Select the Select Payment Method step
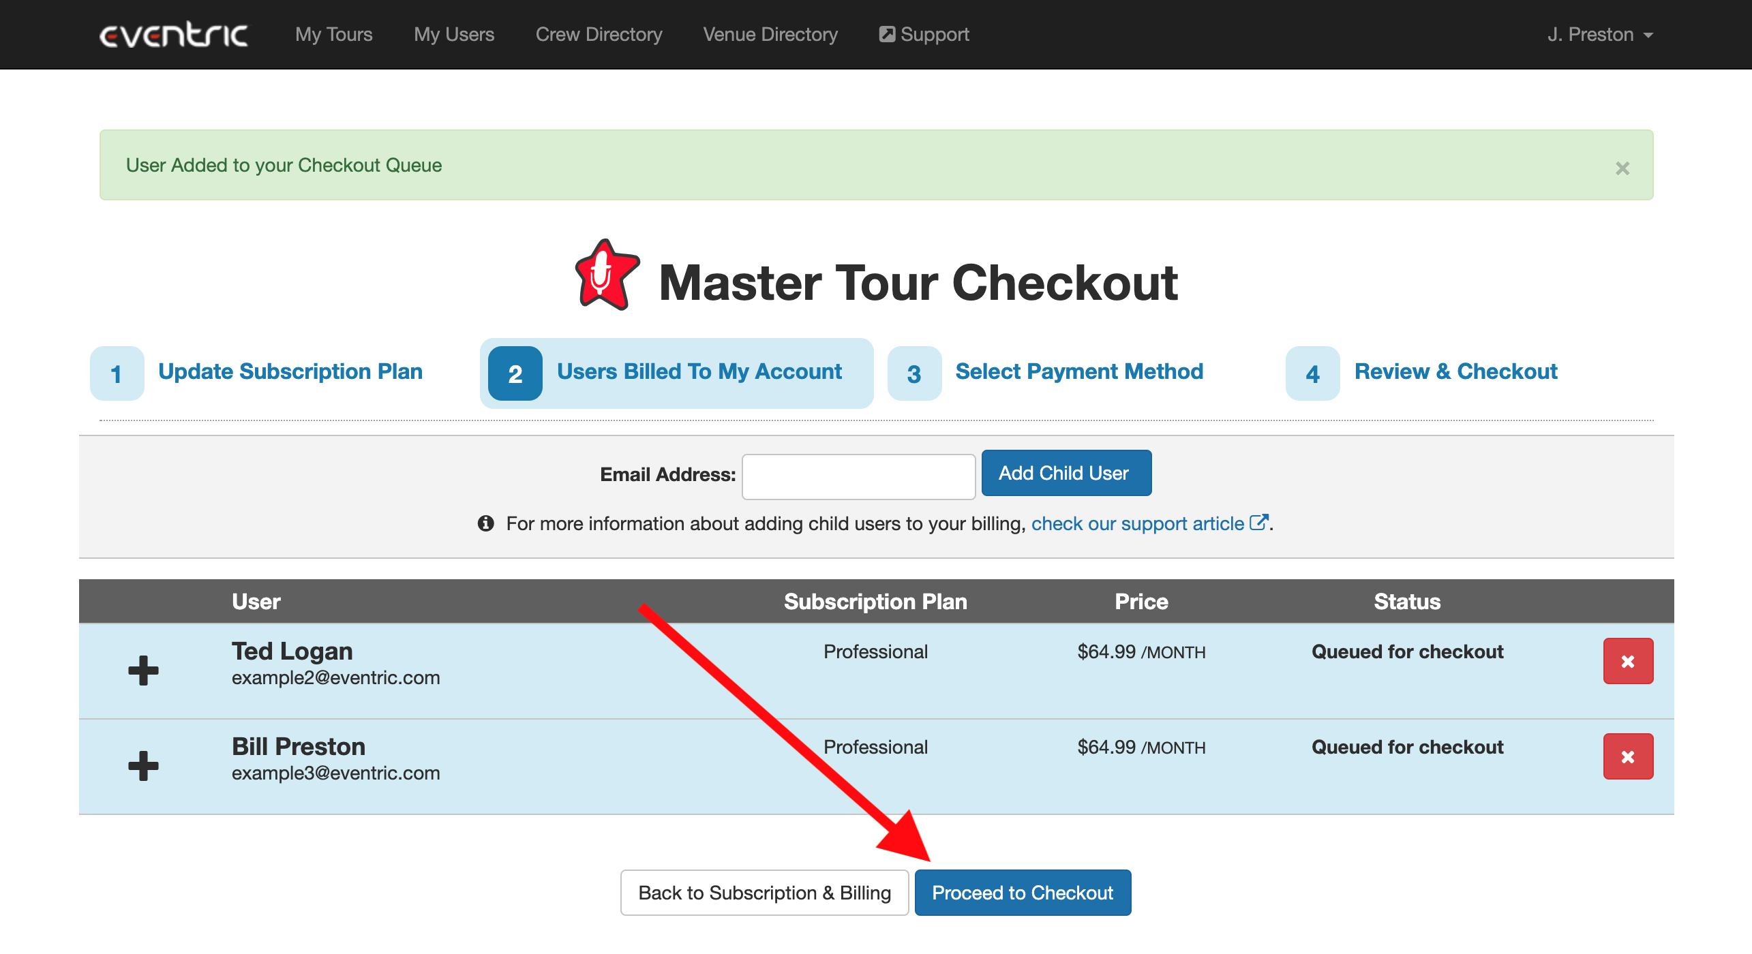The image size is (1752, 954). (1079, 371)
